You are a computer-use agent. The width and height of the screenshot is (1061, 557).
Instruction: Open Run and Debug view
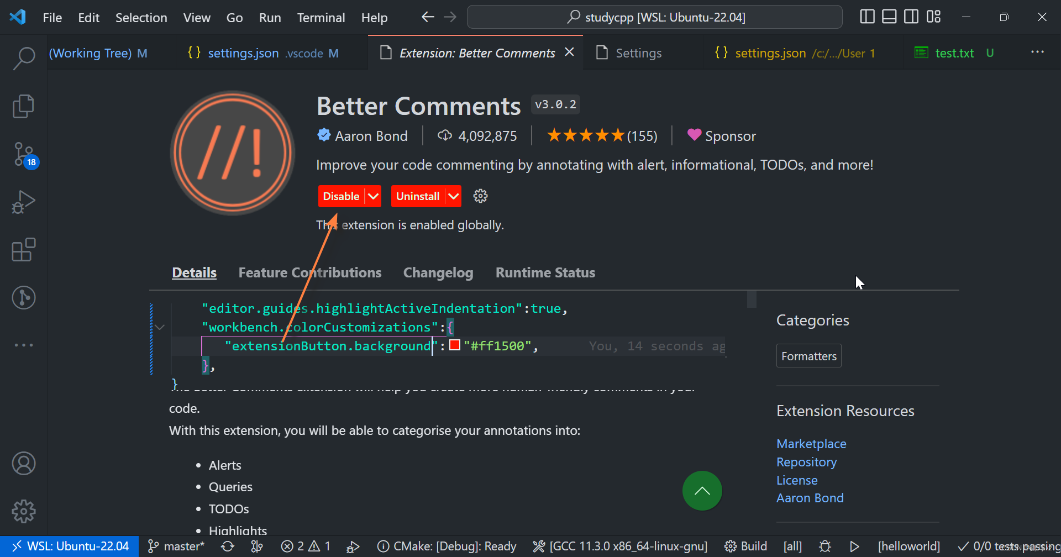pos(24,202)
